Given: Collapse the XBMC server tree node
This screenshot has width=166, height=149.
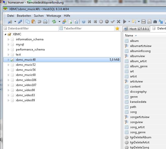Looking at the screenshot, I should point(5,34).
